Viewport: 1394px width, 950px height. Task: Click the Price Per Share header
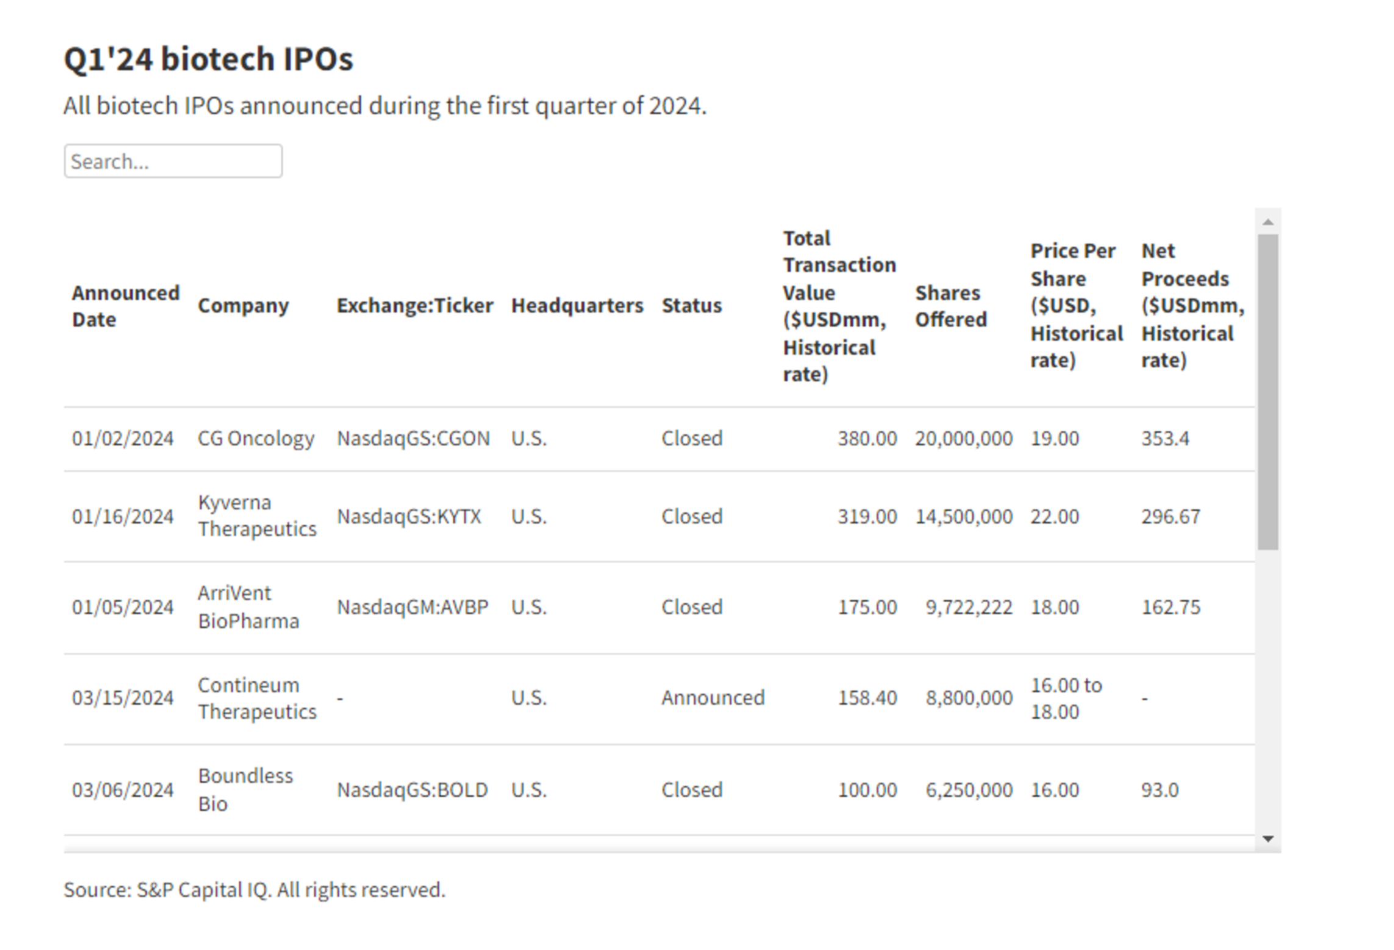[x=1076, y=305]
